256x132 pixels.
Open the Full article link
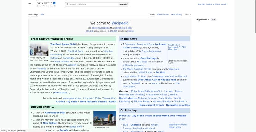coord(61,92)
